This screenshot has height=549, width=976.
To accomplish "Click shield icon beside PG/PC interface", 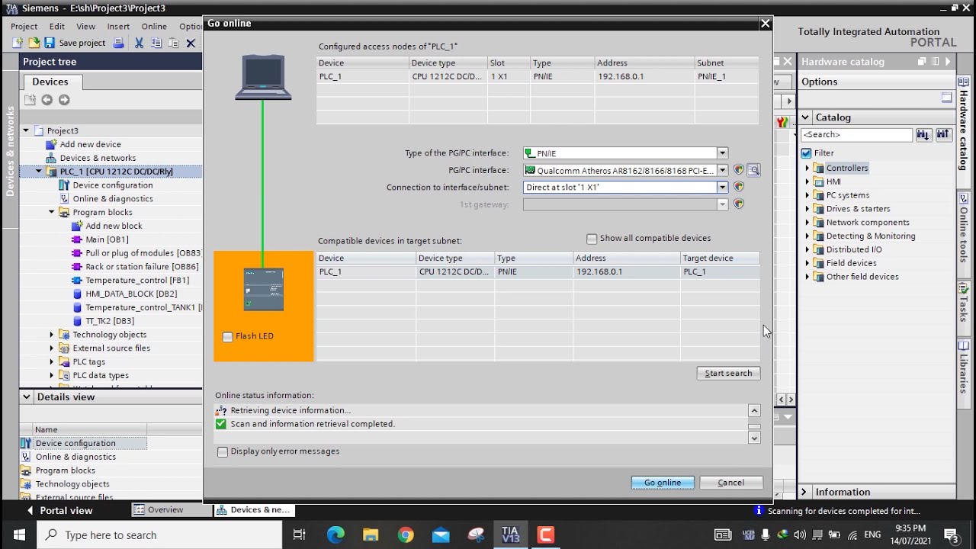I will (738, 170).
